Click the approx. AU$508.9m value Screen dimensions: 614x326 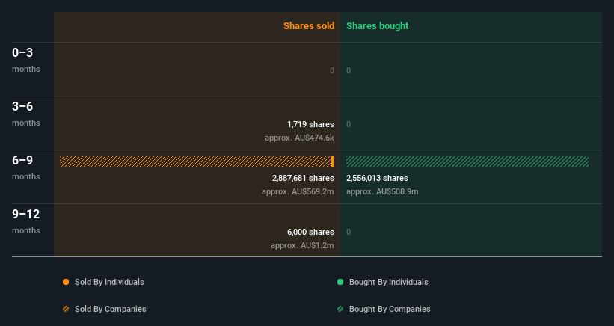coord(382,191)
